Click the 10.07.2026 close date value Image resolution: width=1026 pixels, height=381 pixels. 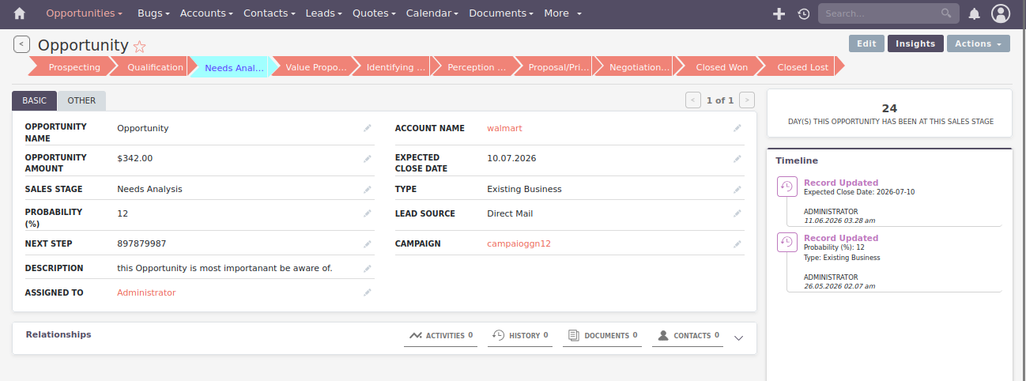pyautogui.click(x=511, y=159)
